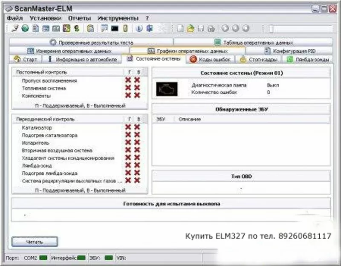
Task: Switch to Информация о автомобиле tab
Action: (82, 59)
